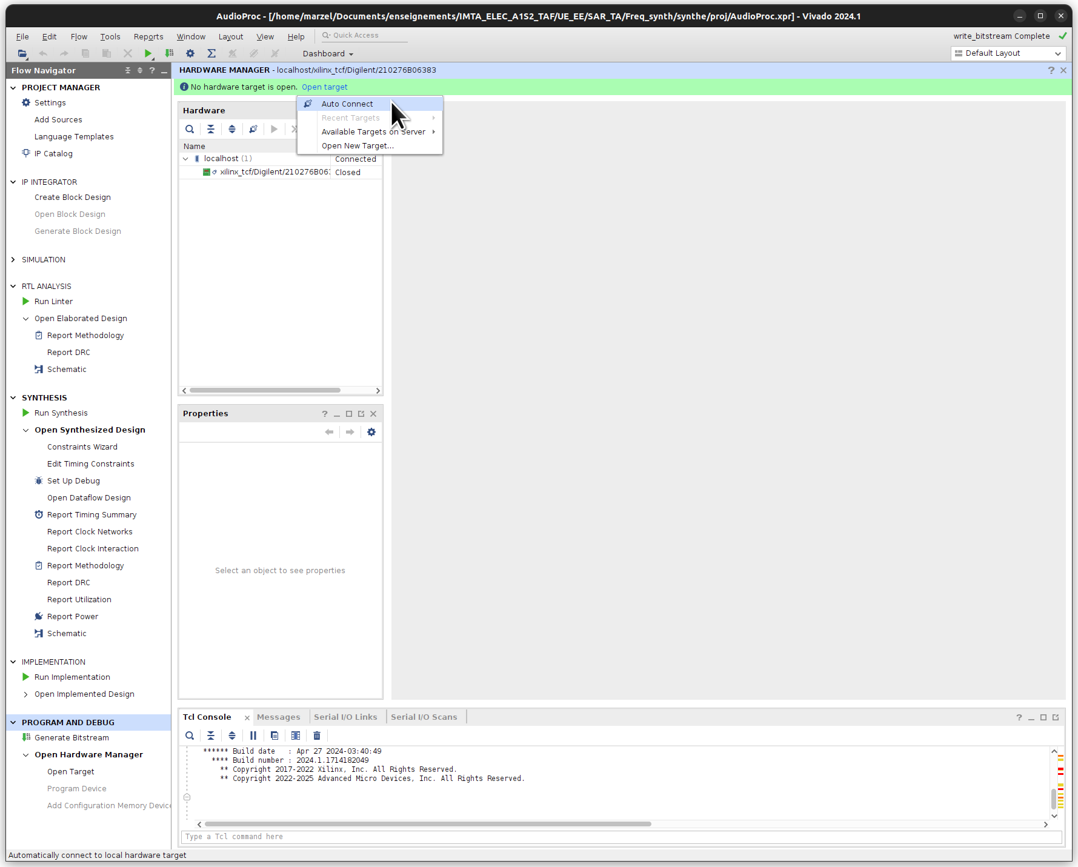Toggle column selection mode in Tcl Console

coord(296,736)
